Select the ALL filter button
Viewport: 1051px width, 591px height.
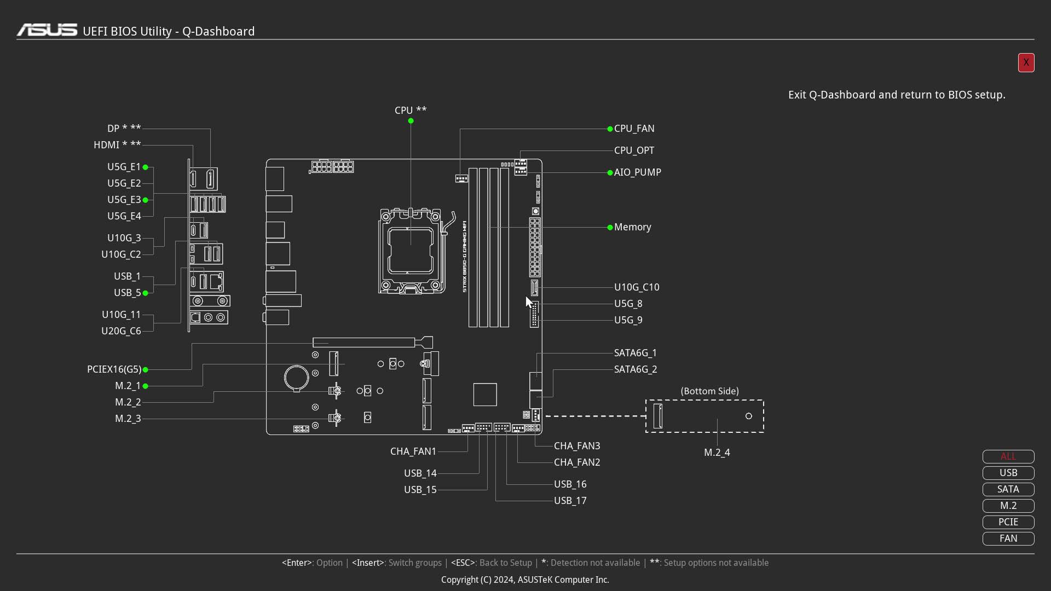1008,456
